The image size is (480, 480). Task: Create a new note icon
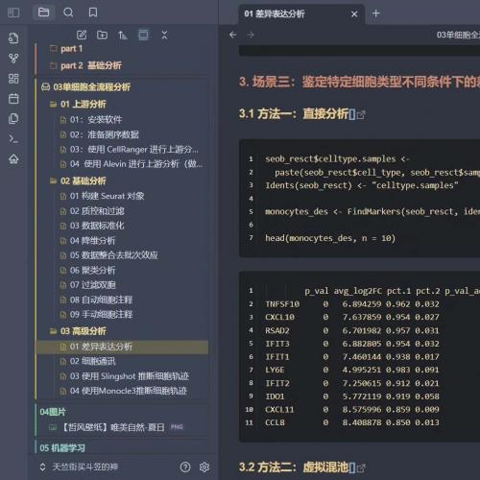tap(82, 35)
